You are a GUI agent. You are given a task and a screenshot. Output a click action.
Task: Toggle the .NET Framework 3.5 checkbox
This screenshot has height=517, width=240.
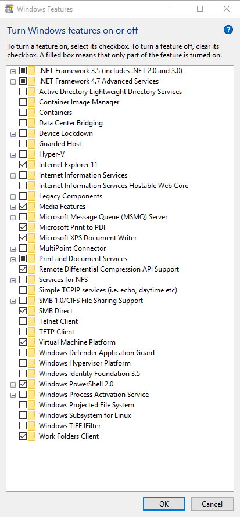point(23,71)
